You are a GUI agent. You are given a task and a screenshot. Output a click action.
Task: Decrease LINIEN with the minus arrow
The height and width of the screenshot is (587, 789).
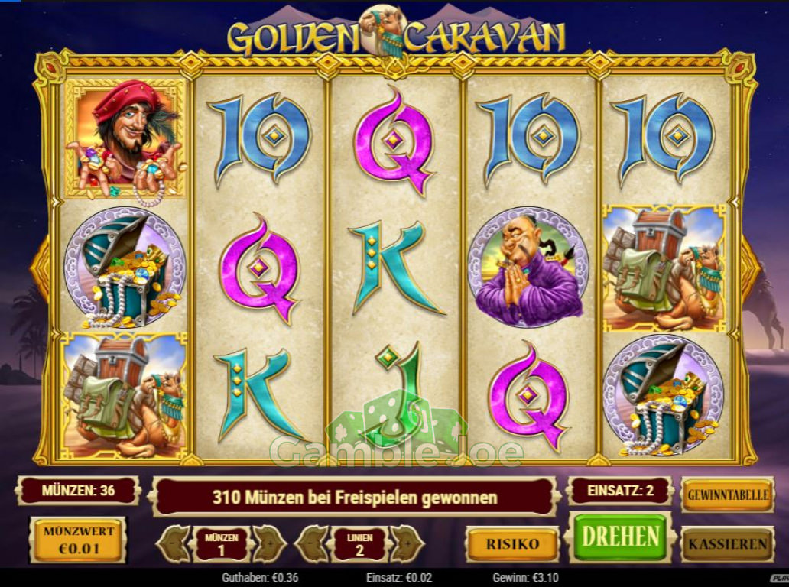(x=312, y=543)
